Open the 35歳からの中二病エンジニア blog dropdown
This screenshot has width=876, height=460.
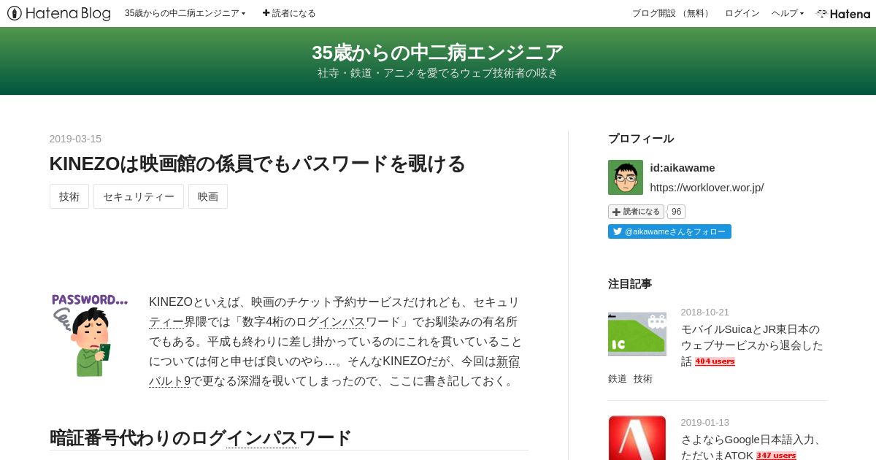coord(185,13)
